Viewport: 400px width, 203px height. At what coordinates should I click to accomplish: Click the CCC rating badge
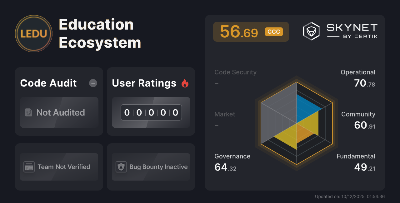click(274, 31)
